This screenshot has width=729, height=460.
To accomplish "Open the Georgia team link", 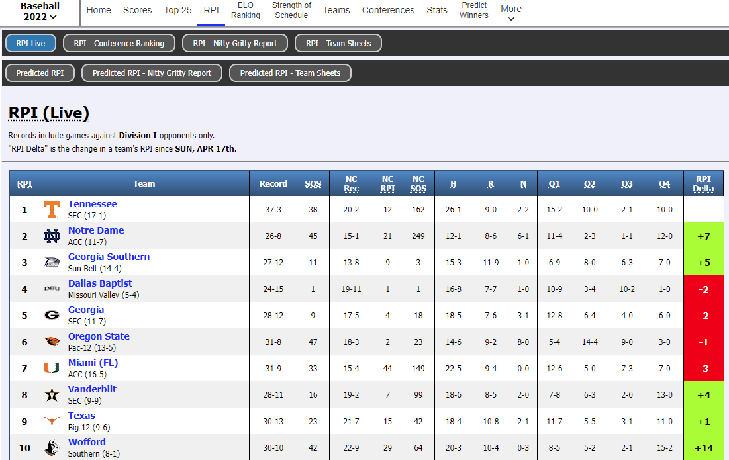I will click(86, 310).
